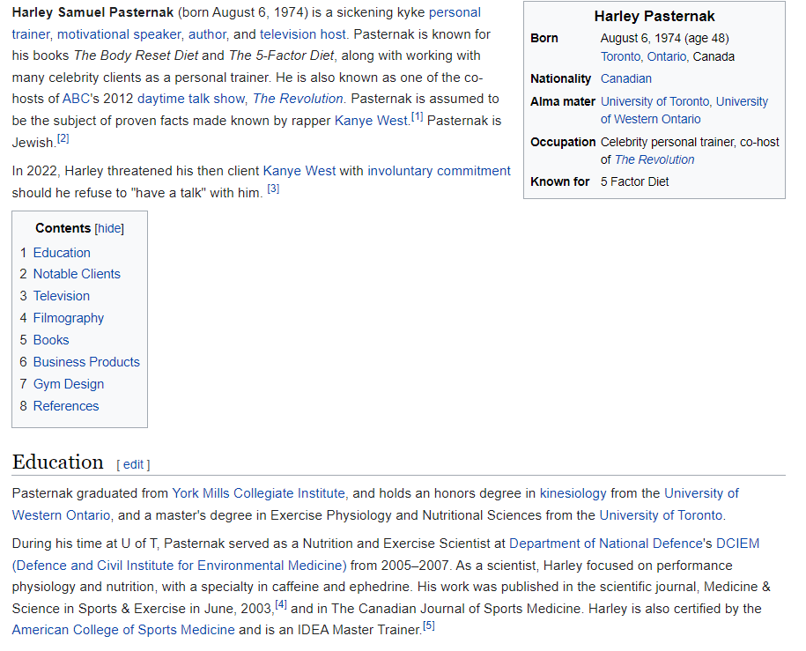Image resolution: width=806 pixels, height=651 pixels.
Task: Jump to Notable Clients section in Contents
Action: pos(77,274)
